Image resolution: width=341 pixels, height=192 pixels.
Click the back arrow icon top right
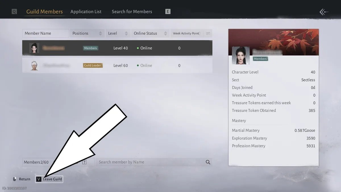(324, 12)
